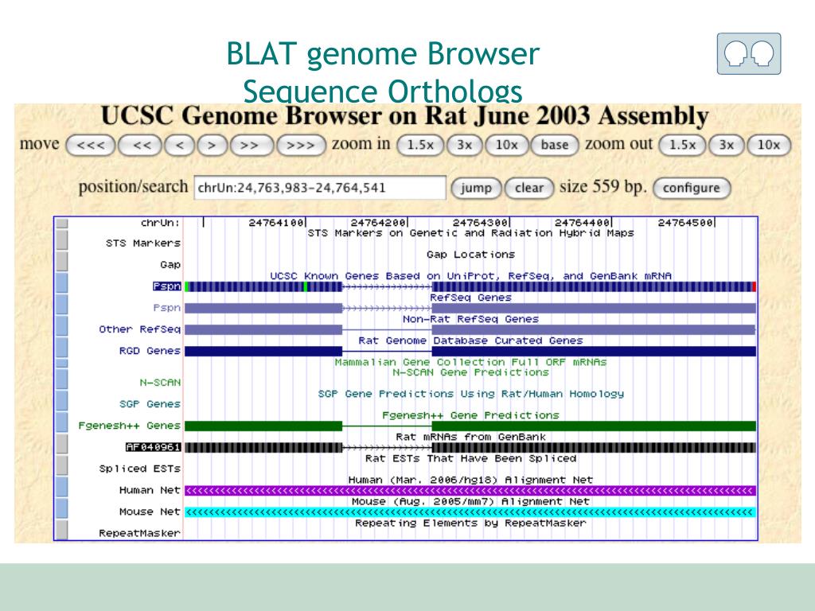The height and width of the screenshot is (611, 815).
Task: Clear the position field
Action: click(x=529, y=188)
